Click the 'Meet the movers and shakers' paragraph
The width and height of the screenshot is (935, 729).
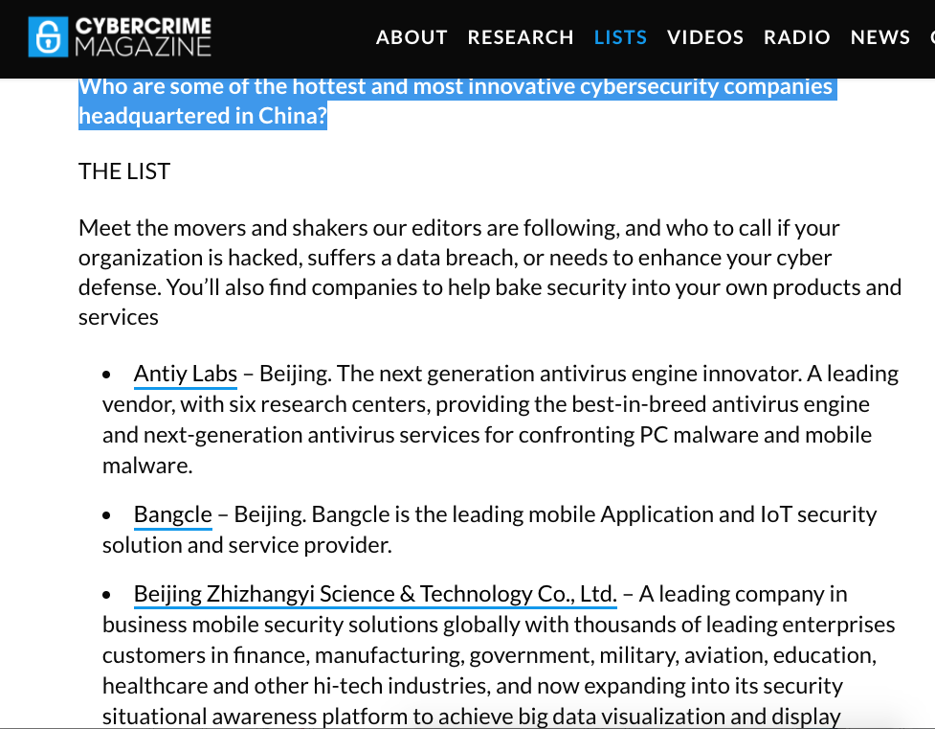490,272
